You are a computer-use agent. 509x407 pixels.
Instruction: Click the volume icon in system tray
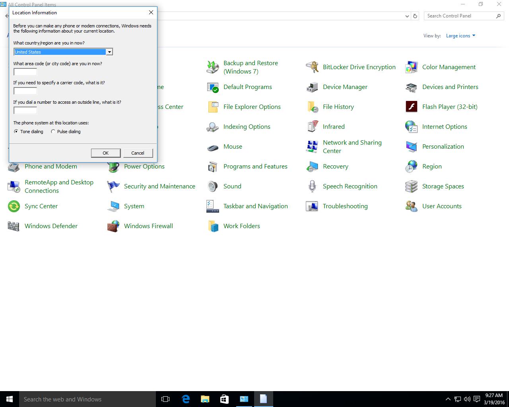467,399
